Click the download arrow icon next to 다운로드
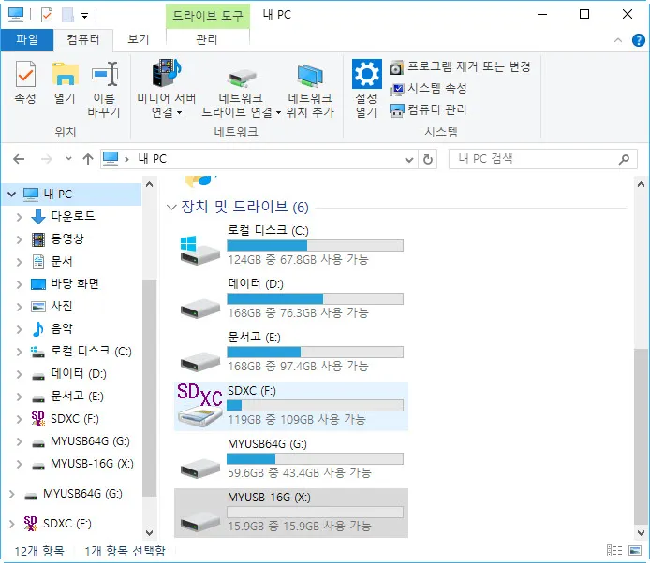Image resolution: width=650 pixels, height=563 pixels. 38,217
